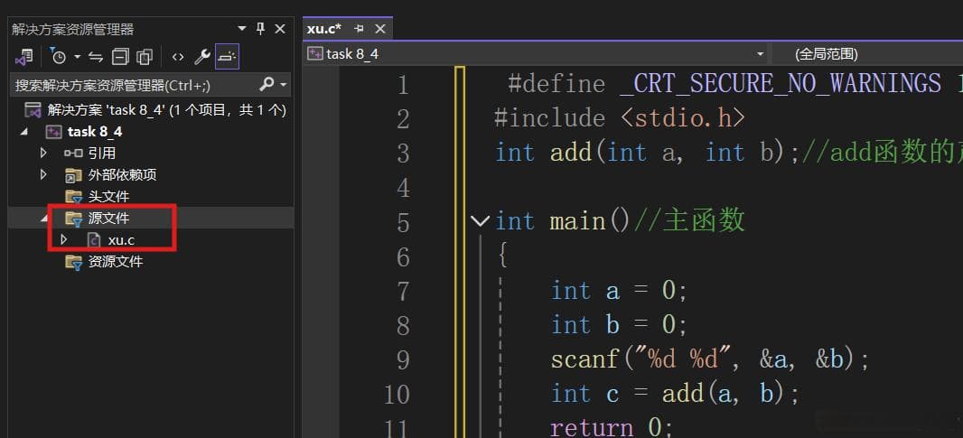Click the add prototype on line 3
This screenshot has height=438, width=963.
tap(648, 153)
